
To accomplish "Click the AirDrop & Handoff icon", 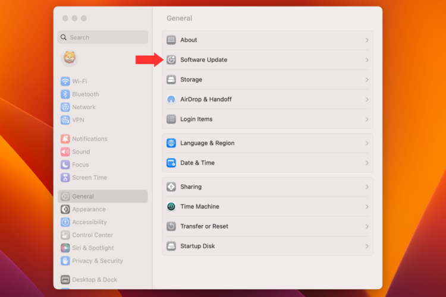I will [171, 99].
